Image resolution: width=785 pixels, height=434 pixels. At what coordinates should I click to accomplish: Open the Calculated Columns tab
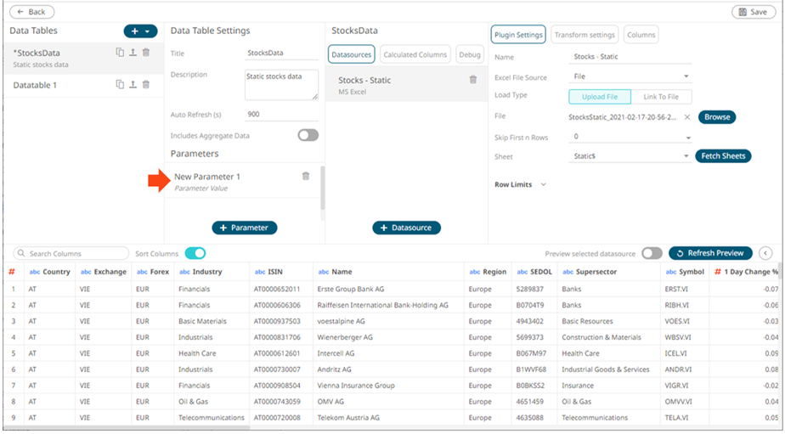[x=415, y=54]
